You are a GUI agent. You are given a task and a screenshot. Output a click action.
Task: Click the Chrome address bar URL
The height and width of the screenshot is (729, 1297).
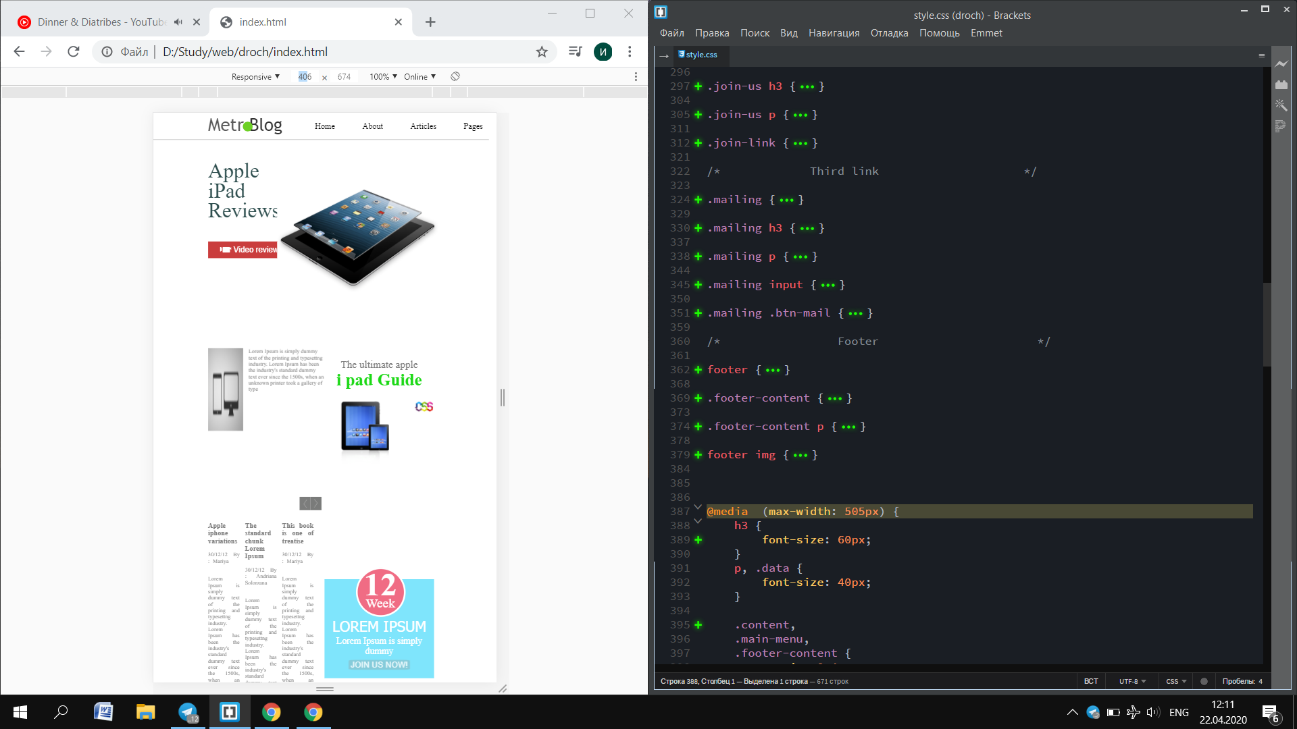pyautogui.click(x=245, y=52)
